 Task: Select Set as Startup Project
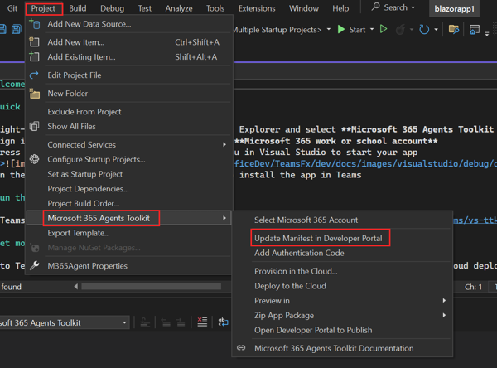[130, 174]
